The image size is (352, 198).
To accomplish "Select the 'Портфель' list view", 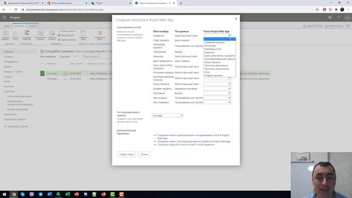I will (x=65, y=57).
